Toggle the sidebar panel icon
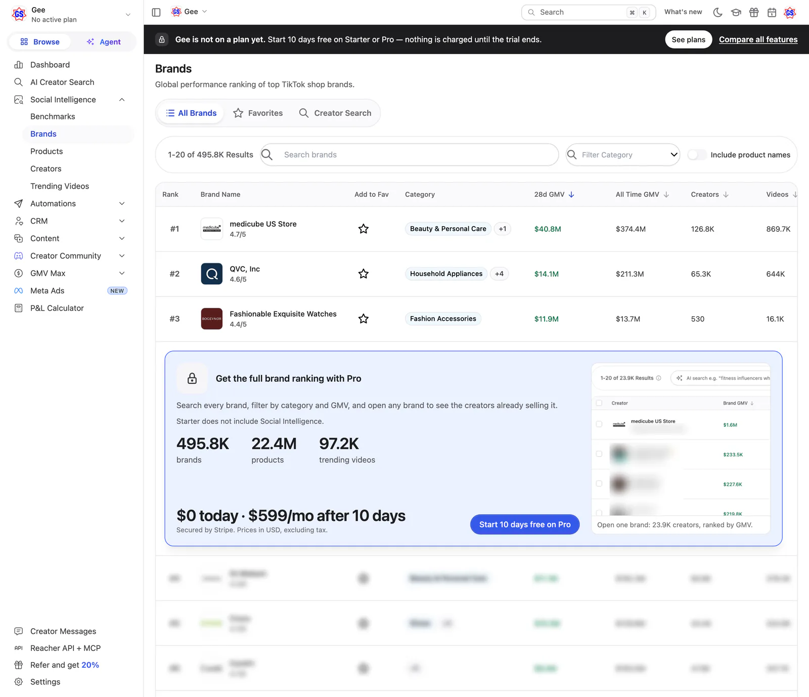This screenshot has width=809, height=697. point(156,12)
